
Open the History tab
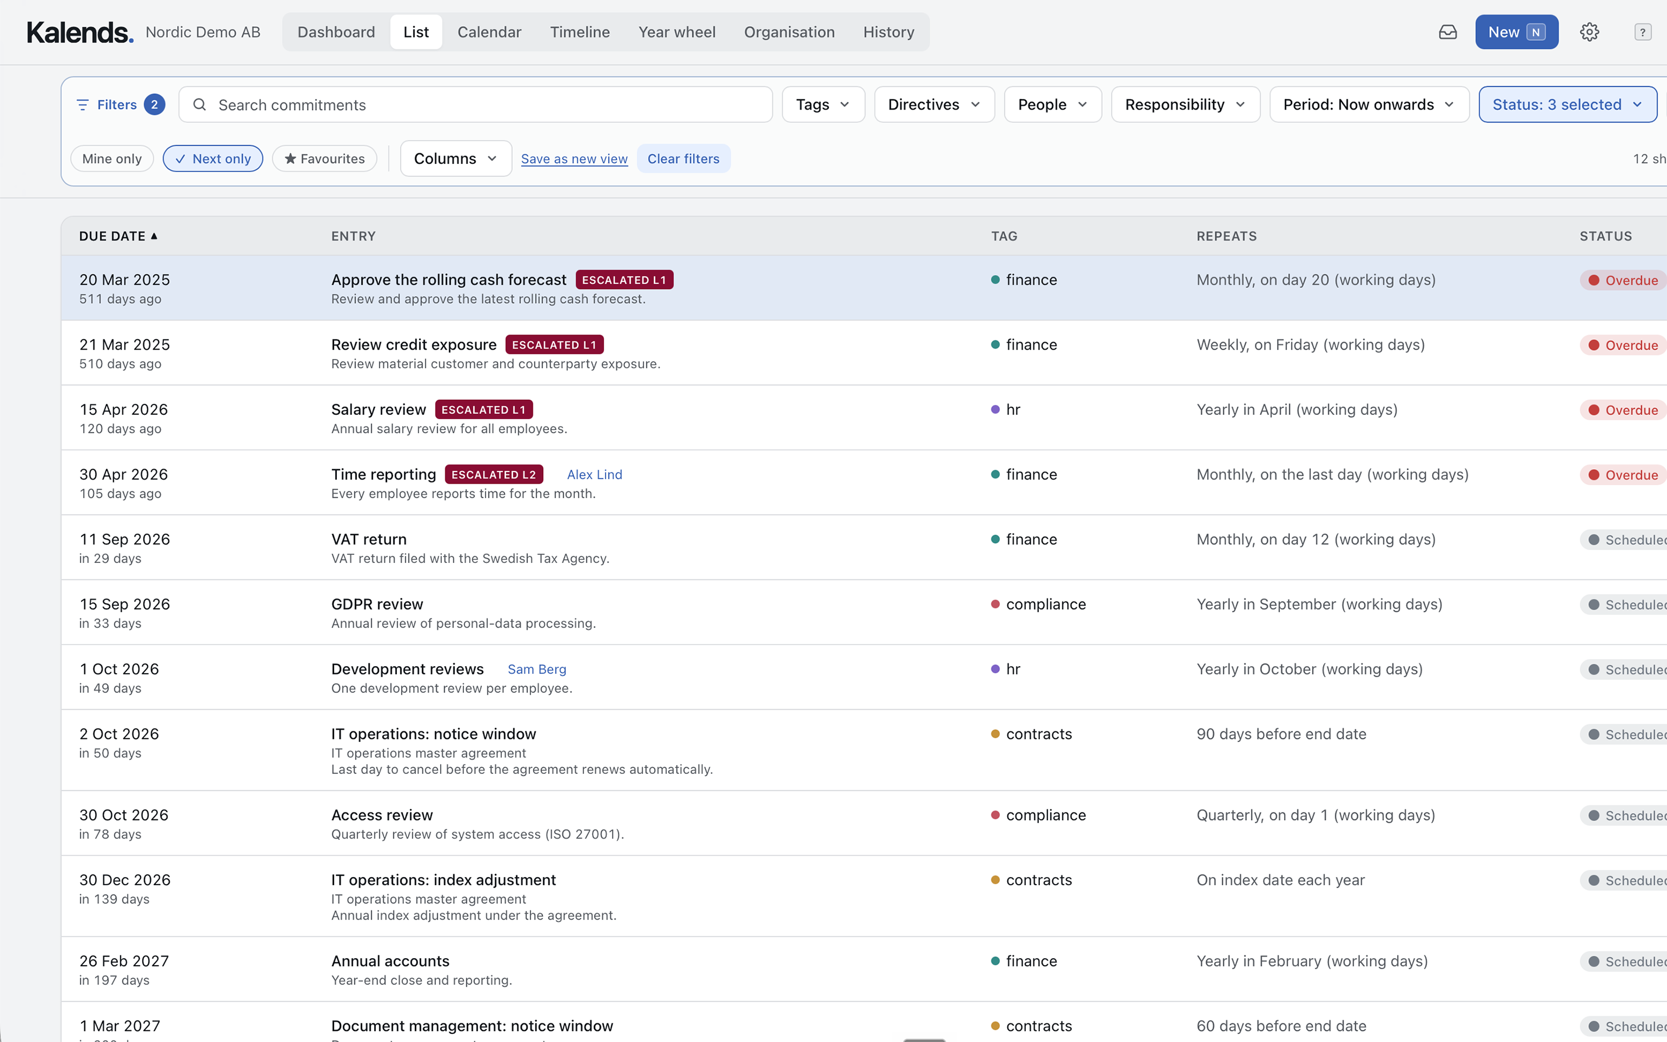tap(888, 31)
